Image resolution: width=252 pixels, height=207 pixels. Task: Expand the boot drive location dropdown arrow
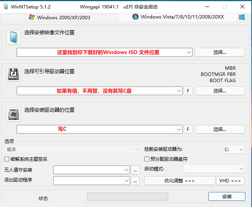pos(179,91)
